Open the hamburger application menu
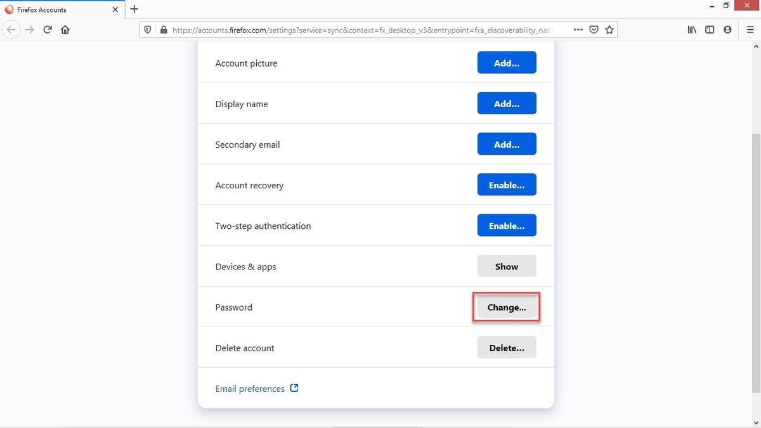The height and width of the screenshot is (428, 761). [748, 29]
